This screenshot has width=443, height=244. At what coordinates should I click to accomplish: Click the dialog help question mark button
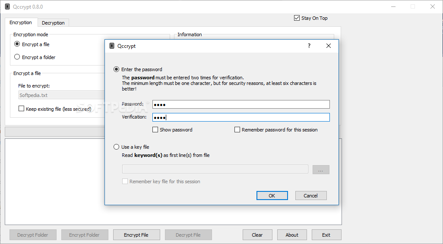tap(309, 46)
